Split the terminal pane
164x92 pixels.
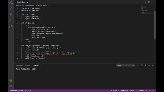click(x=142, y=65)
